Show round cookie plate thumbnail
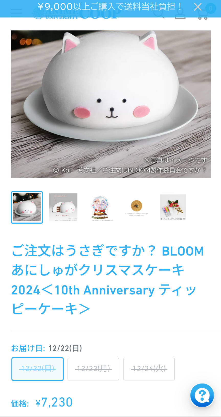Screen dimensions: 221x417 point(137,208)
